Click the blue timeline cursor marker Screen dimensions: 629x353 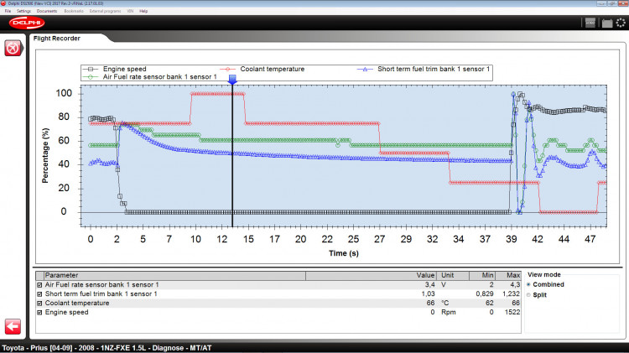pyautogui.click(x=232, y=80)
